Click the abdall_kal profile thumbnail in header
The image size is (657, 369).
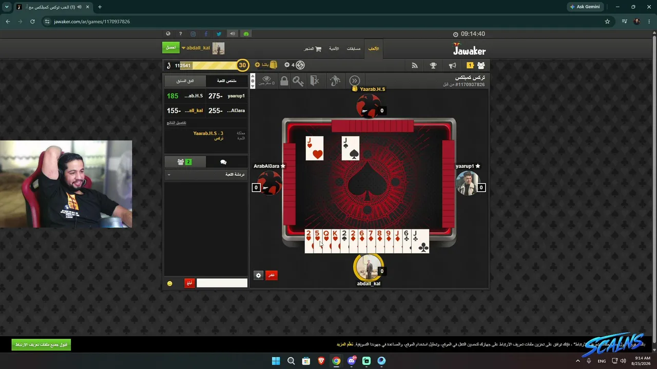[218, 48]
